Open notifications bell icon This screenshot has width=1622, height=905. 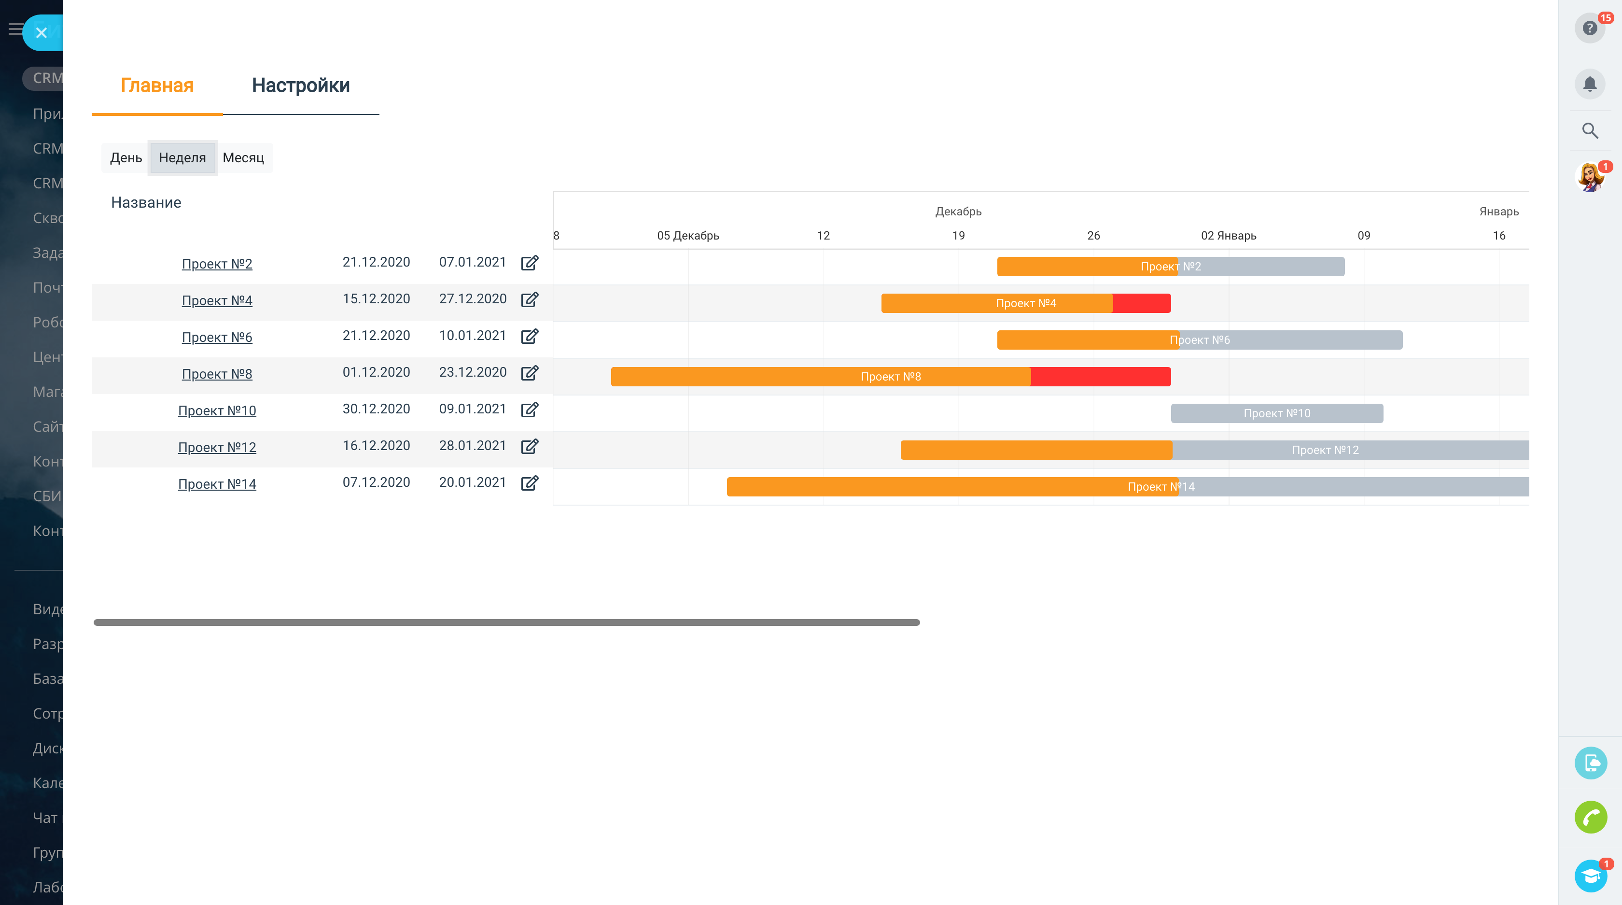(x=1589, y=84)
